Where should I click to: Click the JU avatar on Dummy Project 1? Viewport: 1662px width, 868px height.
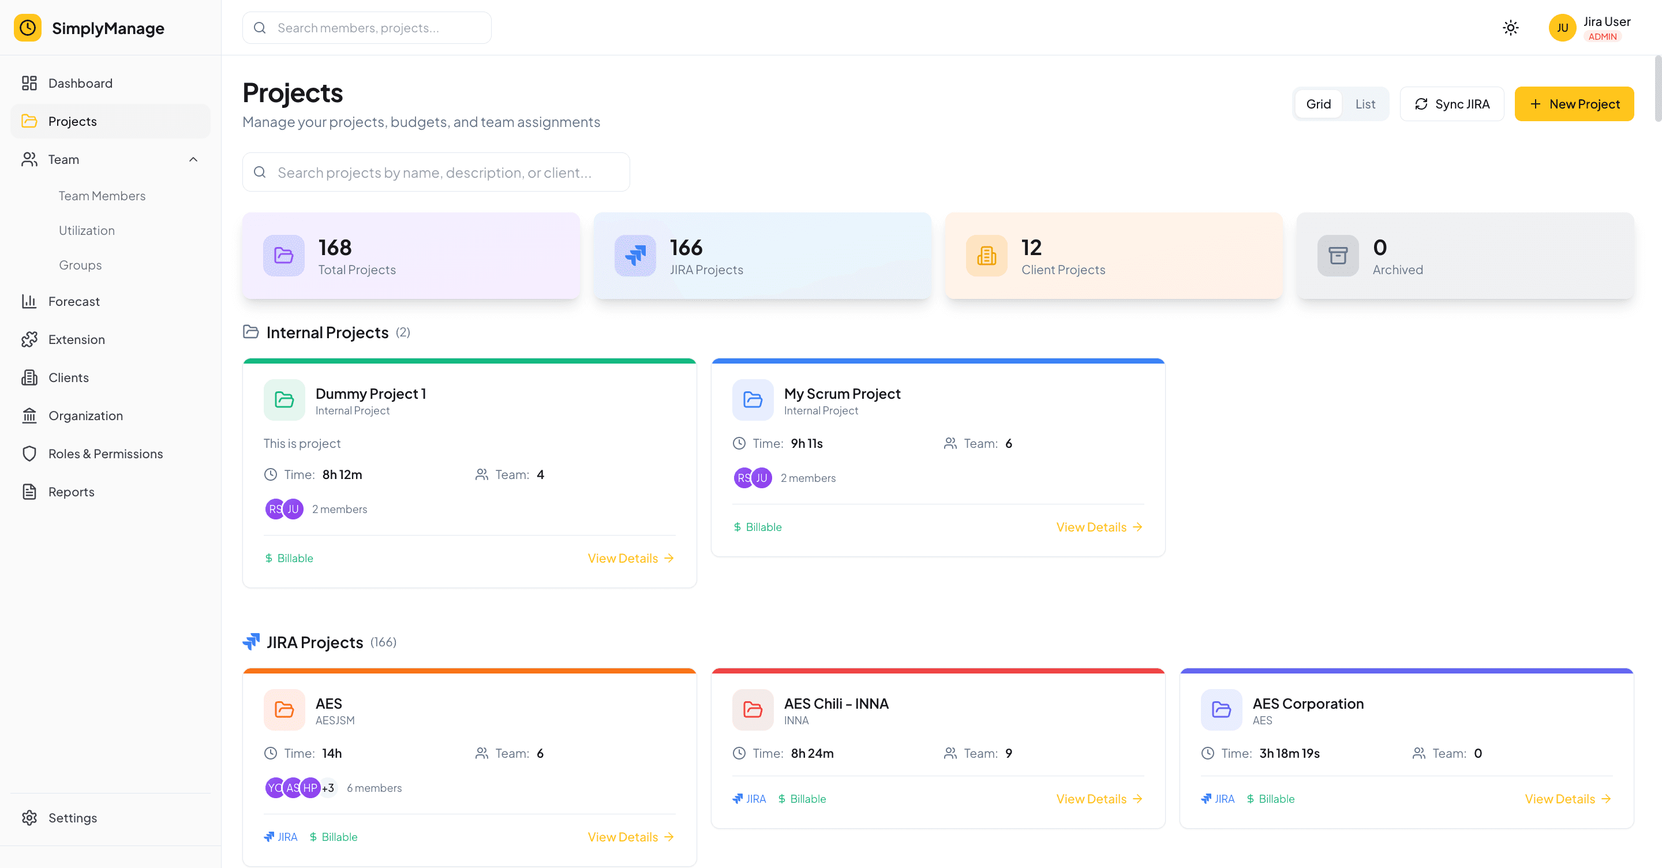point(294,508)
